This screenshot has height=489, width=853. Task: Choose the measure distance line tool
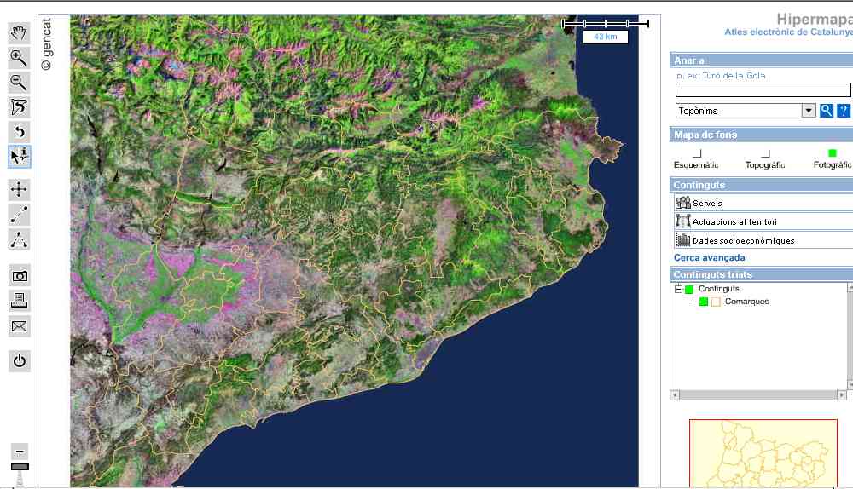pyautogui.click(x=20, y=215)
